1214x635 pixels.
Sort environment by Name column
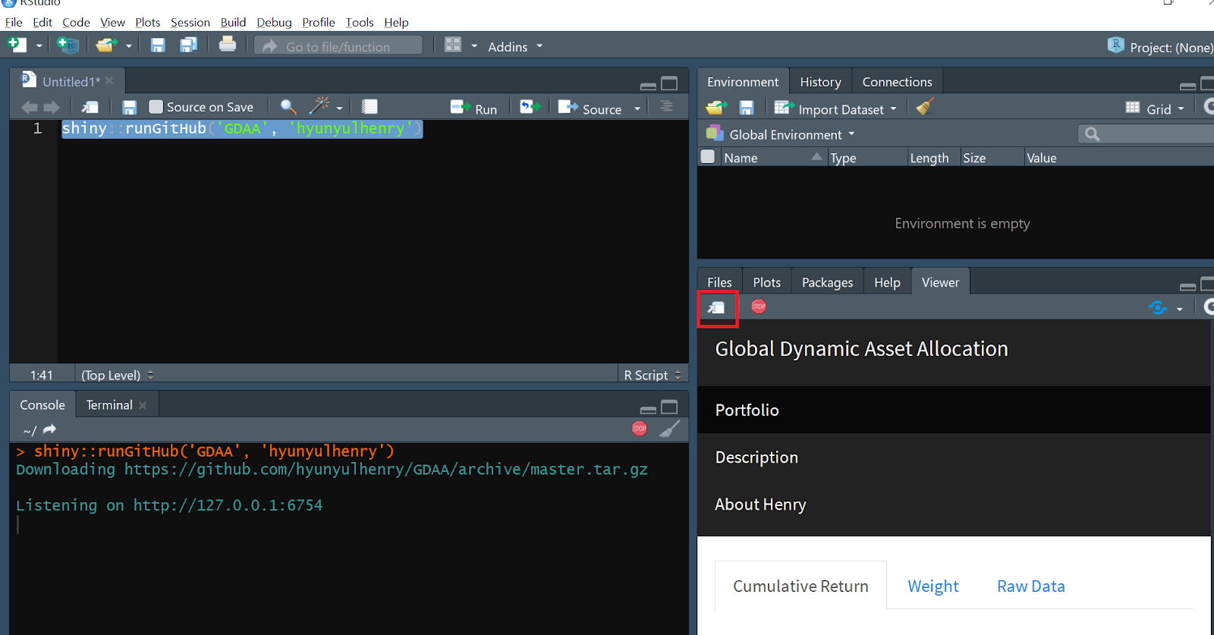pos(772,157)
